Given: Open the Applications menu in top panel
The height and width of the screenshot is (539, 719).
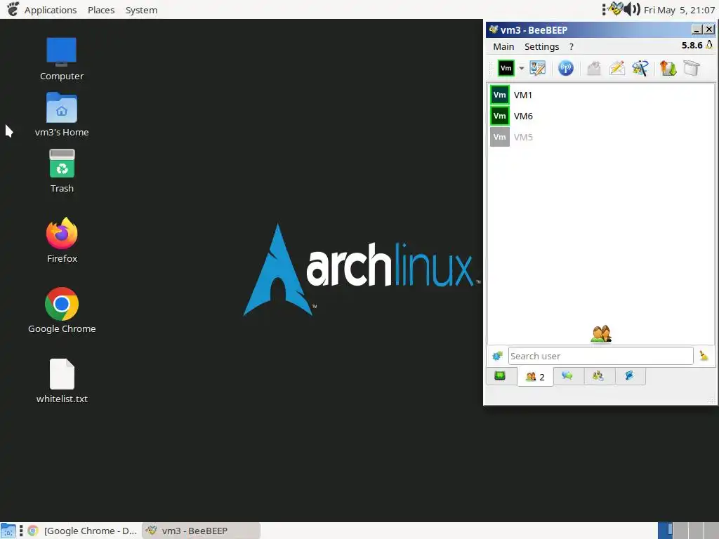Looking at the screenshot, I should coord(51,10).
